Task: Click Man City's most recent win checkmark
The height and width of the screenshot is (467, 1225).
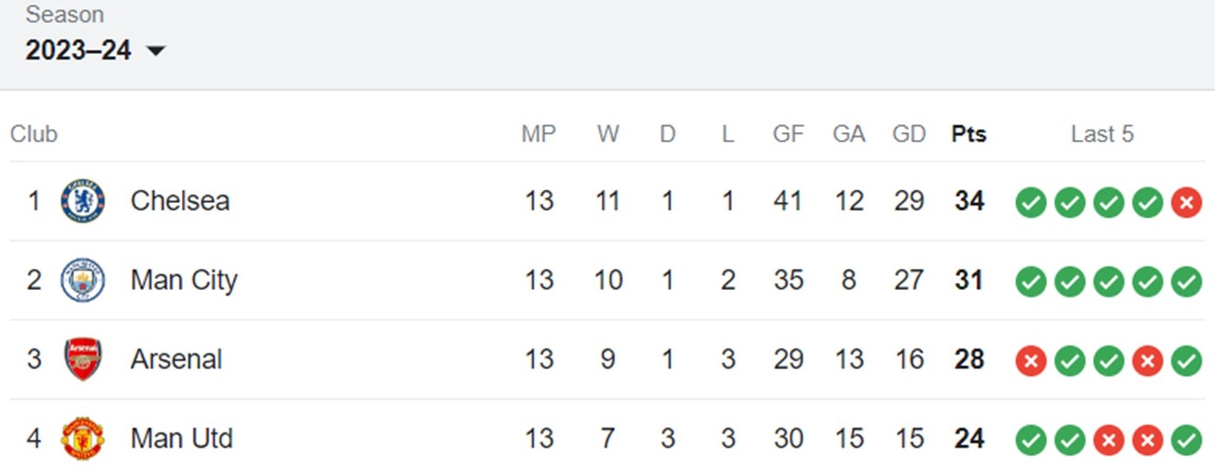Action: (x=1186, y=282)
